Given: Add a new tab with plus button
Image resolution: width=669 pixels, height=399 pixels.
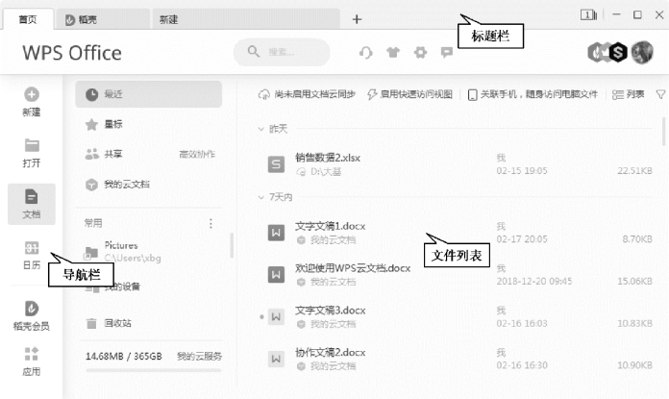Looking at the screenshot, I should point(357,19).
